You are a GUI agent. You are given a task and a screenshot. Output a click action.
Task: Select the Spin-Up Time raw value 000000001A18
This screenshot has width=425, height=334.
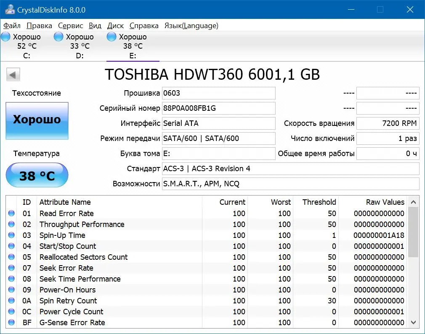pos(379,235)
